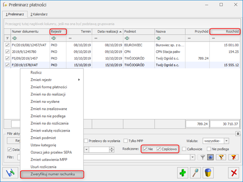Click the bottom-left export icon button
This screenshot has height=182, width=243.
[10, 173]
